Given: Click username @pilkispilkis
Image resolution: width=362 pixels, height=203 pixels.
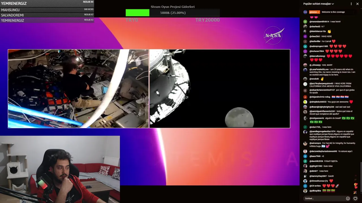Looking at the screenshot, I should (315, 191).
